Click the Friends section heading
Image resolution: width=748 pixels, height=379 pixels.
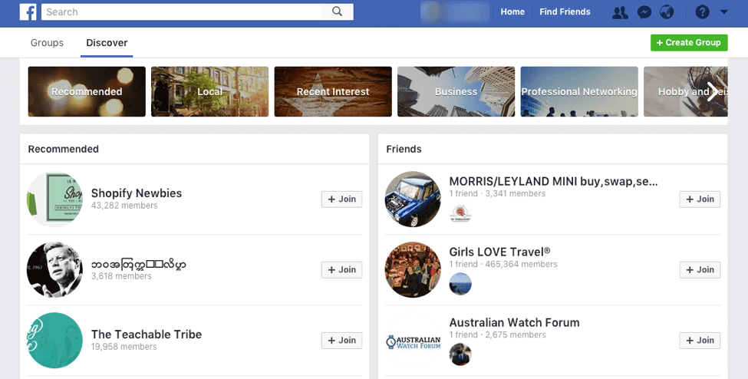[x=404, y=149]
